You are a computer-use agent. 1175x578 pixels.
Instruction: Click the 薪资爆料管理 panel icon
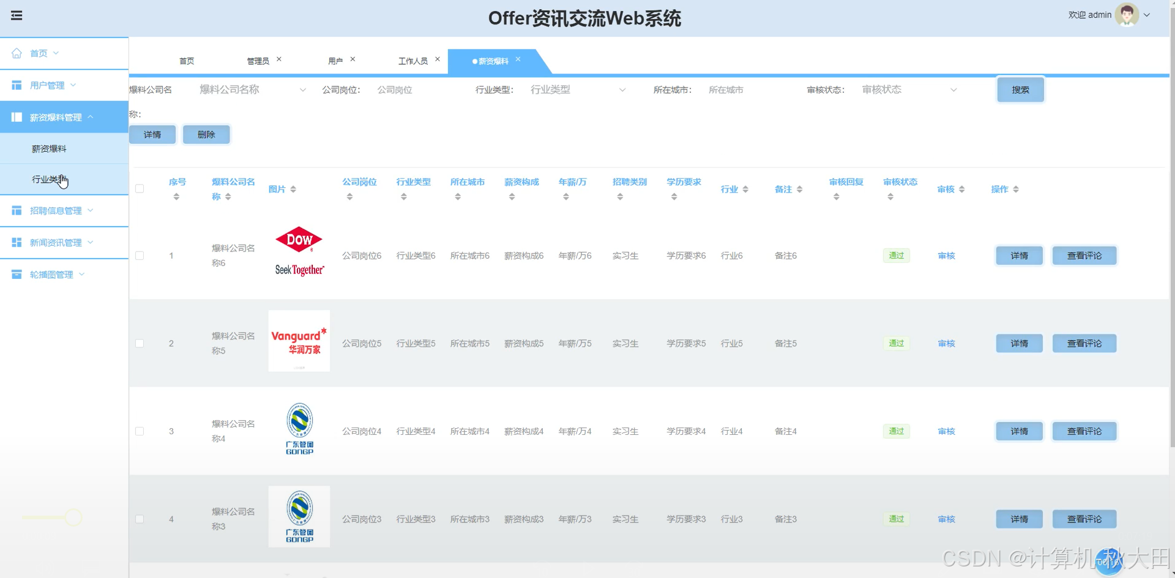17,117
